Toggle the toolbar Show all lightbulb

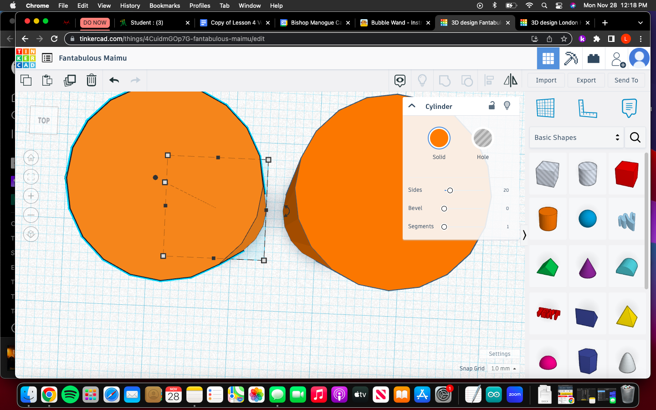click(x=422, y=81)
